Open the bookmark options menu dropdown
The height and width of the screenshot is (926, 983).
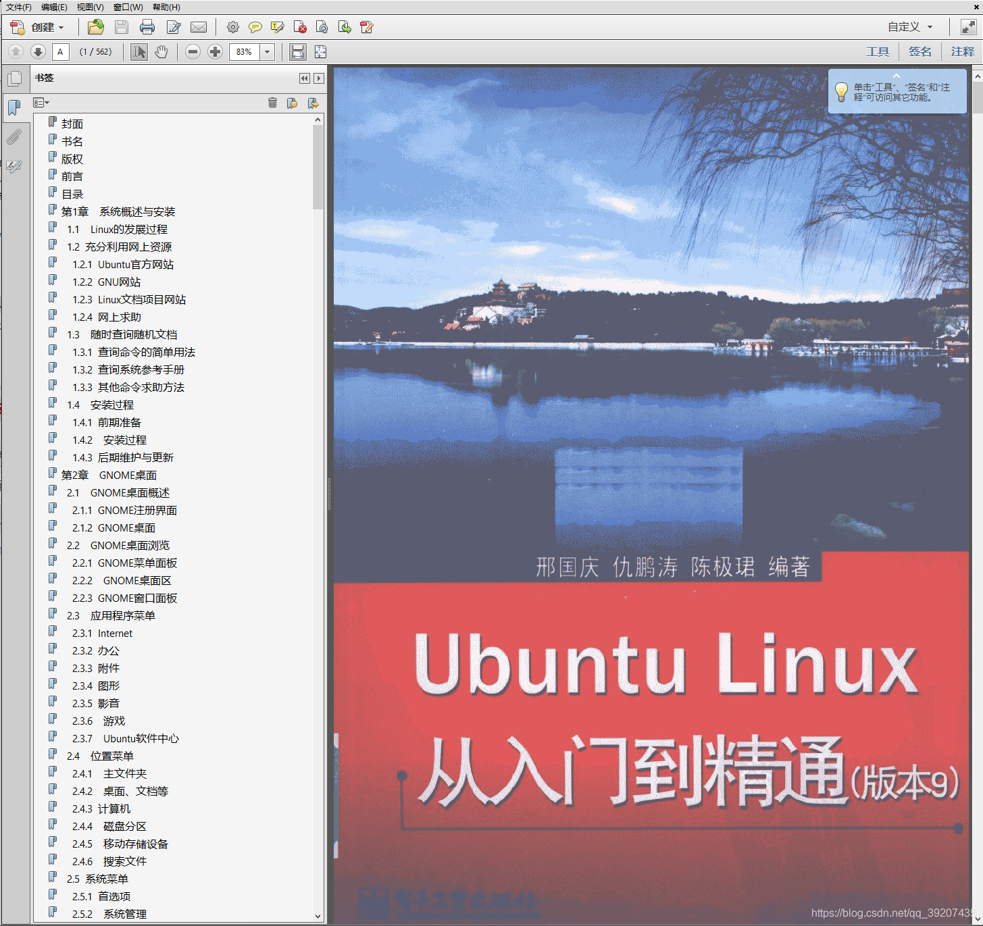pos(41,103)
